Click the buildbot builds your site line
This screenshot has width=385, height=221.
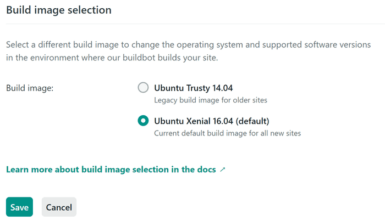(x=112, y=58)
